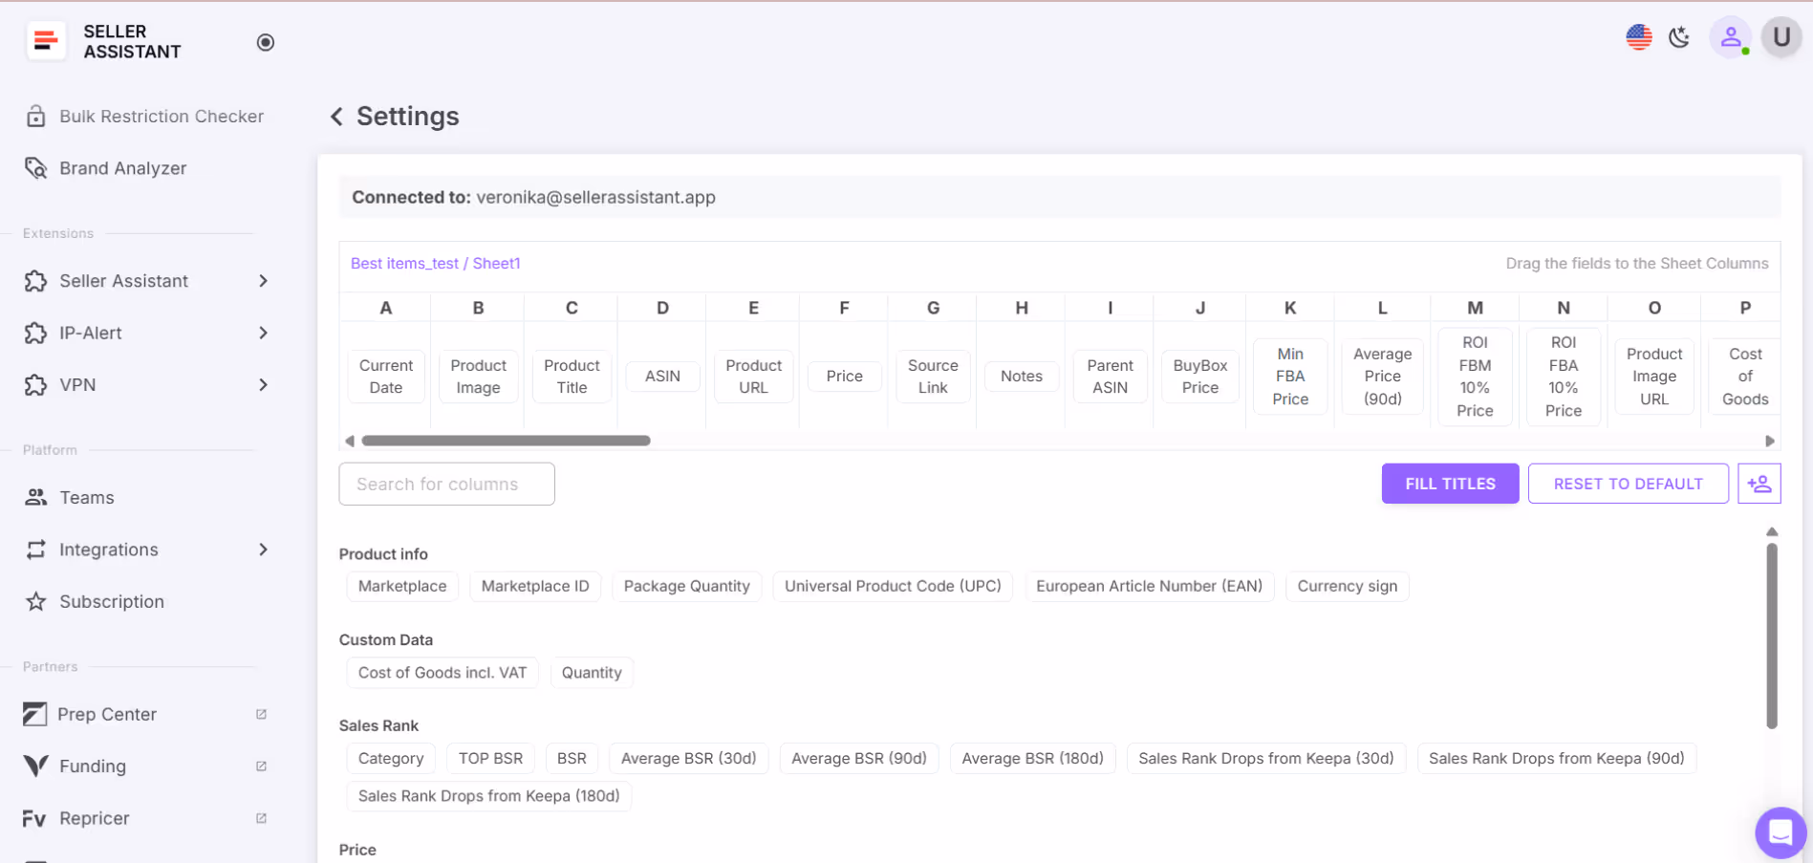Image resolution: width=1813 pixels, height=863 pixels.
Task: Select the Category sales rank chip
Action: tap(391, 758)
